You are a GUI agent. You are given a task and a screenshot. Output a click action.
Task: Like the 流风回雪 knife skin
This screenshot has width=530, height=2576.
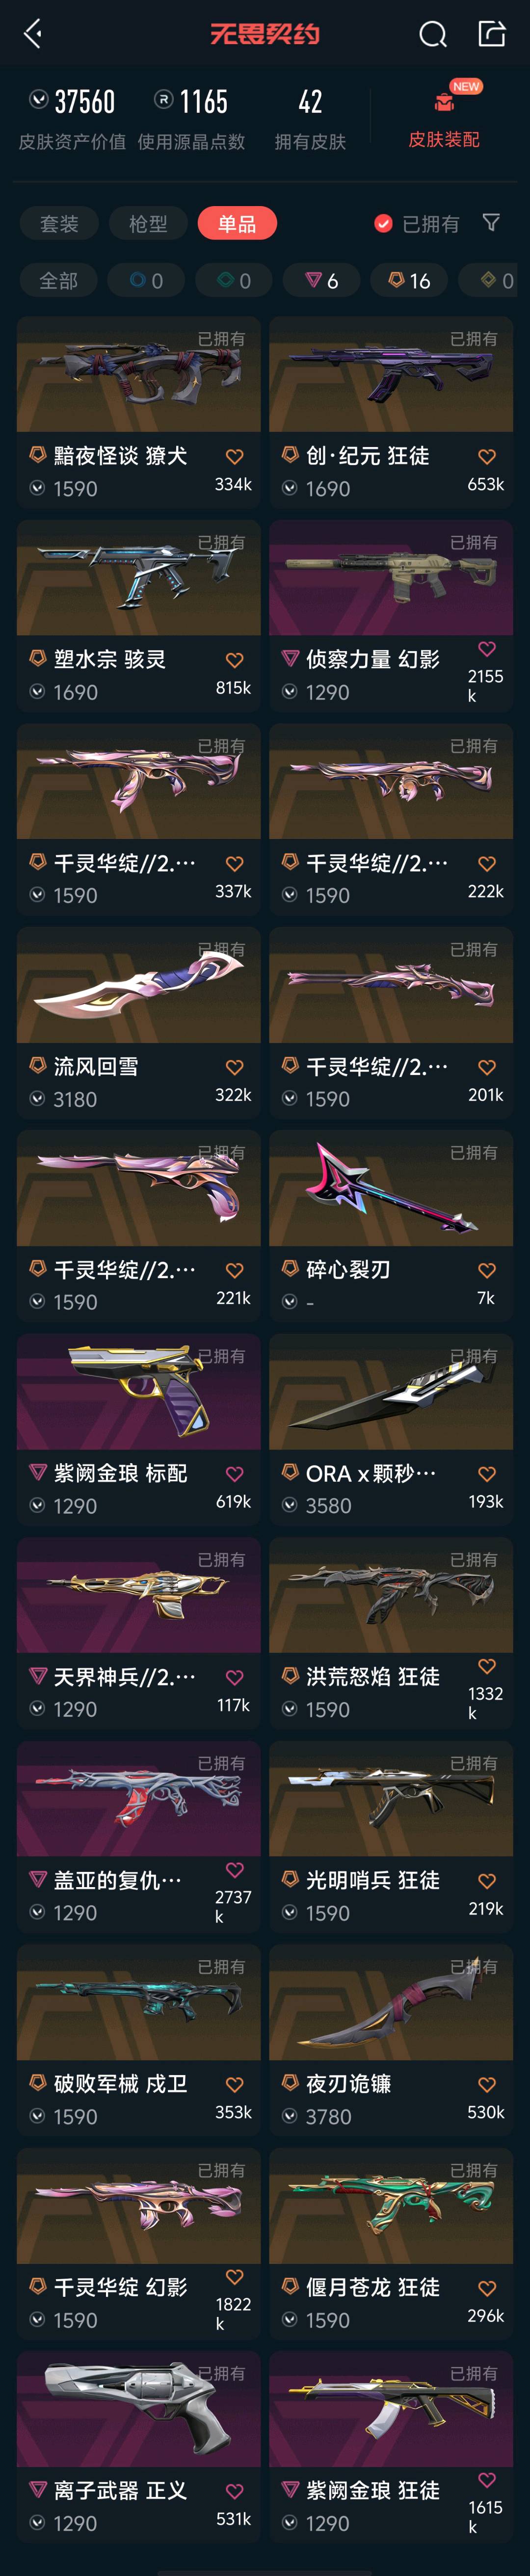coord(234,1067)
